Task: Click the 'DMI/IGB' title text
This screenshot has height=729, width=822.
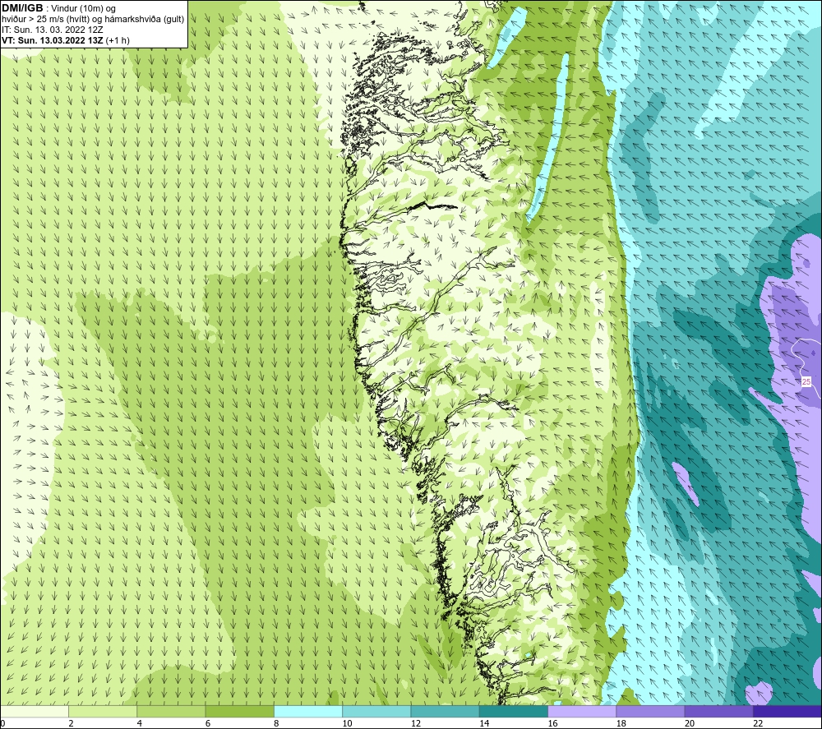Action: click(x=22, y=8)
